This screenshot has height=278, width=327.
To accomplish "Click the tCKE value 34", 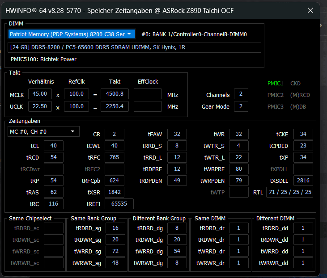I will [x=303, y=134].
